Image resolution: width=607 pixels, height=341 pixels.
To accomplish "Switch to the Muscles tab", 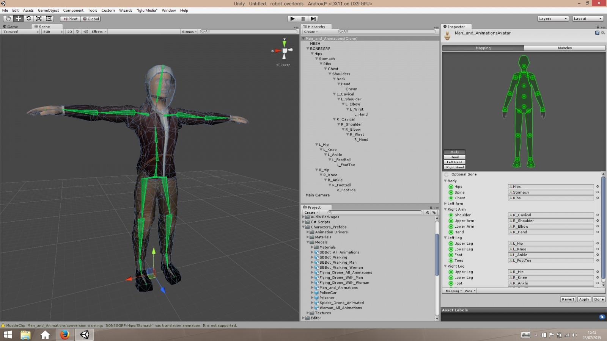I will pos(565,48).
